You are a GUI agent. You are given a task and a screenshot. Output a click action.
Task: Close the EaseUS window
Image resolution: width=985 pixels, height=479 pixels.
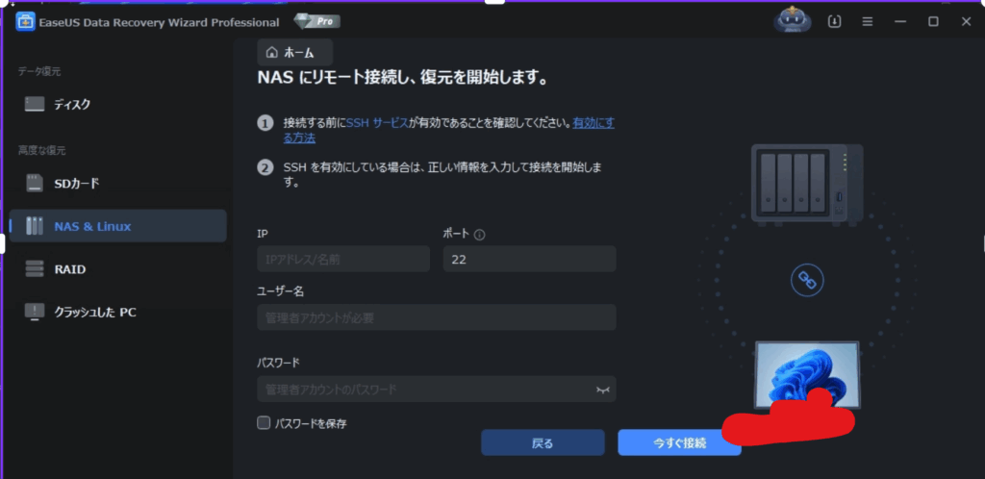[x=966, y=21]
